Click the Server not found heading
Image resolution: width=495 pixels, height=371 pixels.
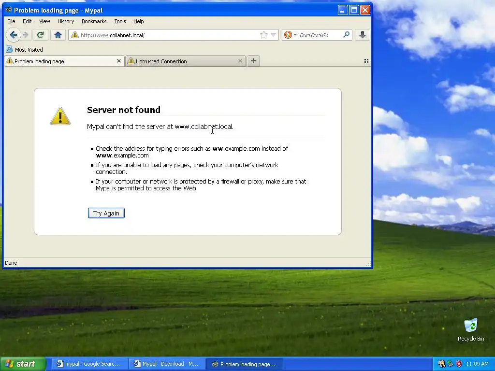point(124,110)
